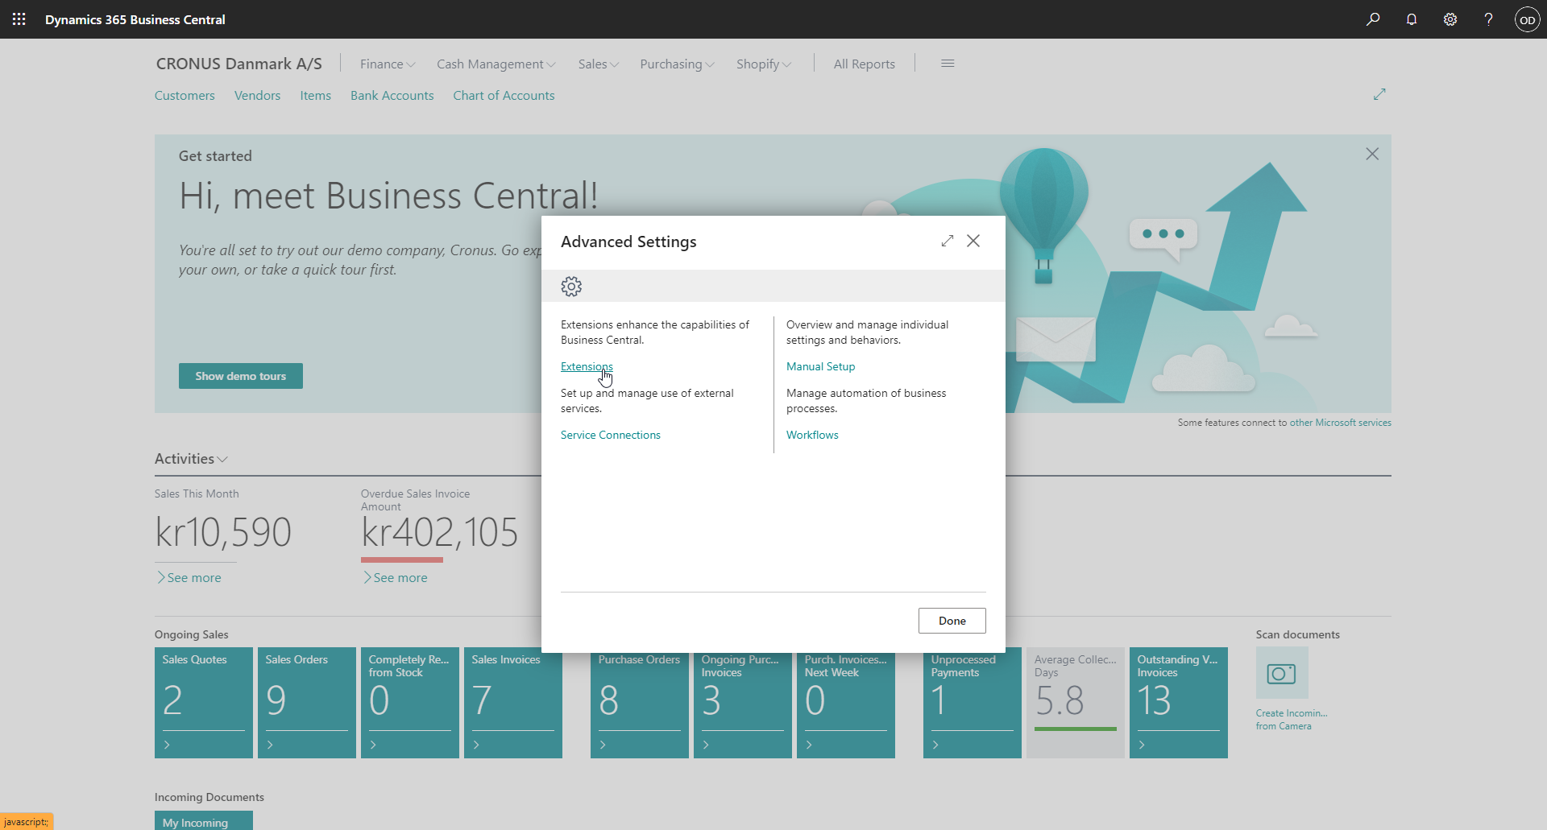Open the Unprocessed Payments tile
1547x830 pixels.
[973, 704]
